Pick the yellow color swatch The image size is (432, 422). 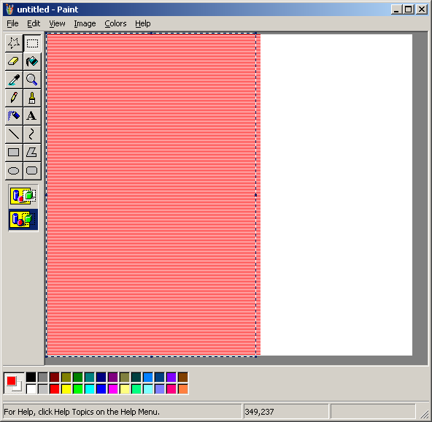[66, 389]
